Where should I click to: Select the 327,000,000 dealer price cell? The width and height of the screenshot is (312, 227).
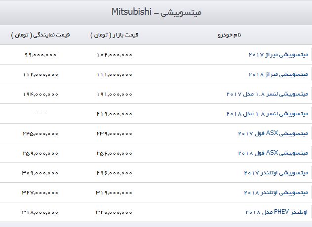coord(40,193)
